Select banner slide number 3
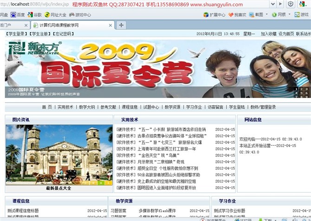This screenshot has width=311, height=221. pos(306,89)
